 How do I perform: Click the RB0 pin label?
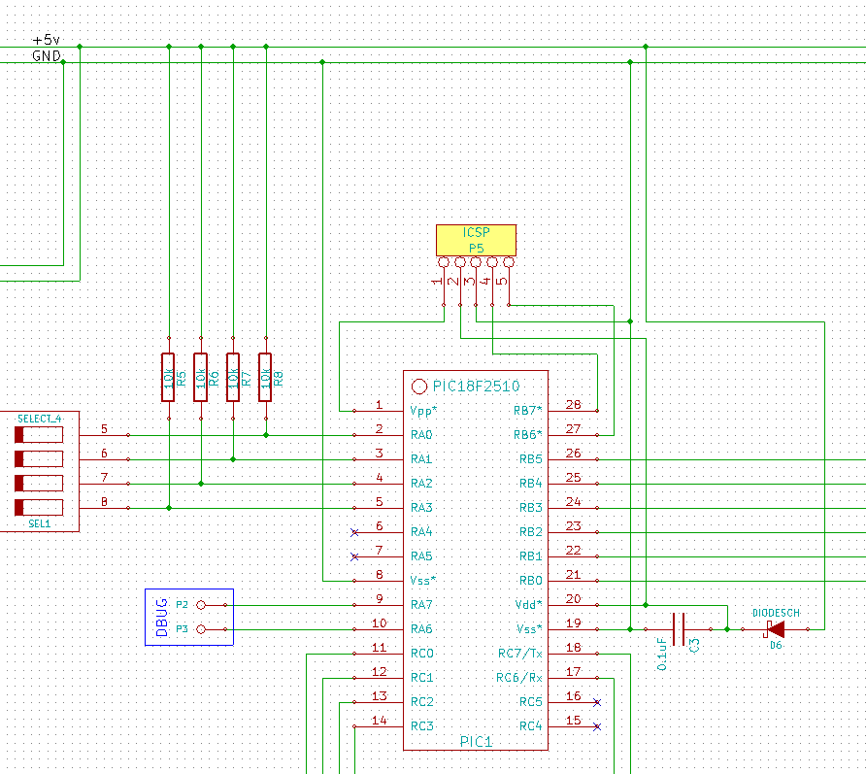click(x=531, y=581)
